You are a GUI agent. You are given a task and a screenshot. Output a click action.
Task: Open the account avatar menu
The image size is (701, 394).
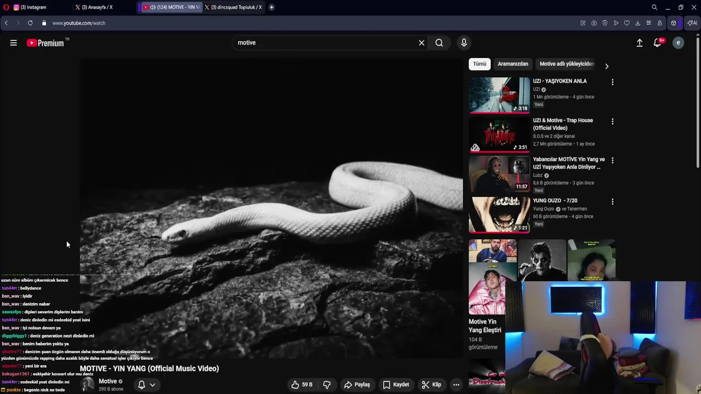(x=678, y=43)
